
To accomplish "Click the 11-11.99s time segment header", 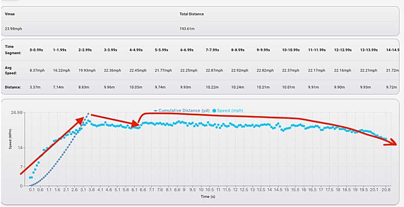I will 317,50.
